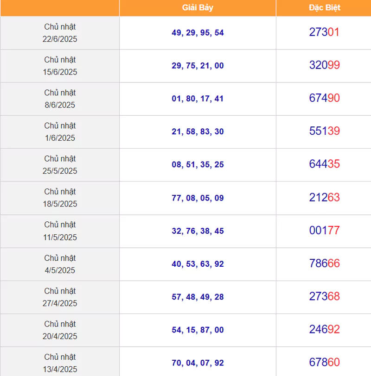Viewport: 371px width, 376px height.
Task: Click special prize number 27301
Action: click(324, 32)
